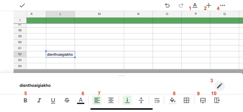
Task: Open the cell borders options
Action: (x=186, y=100)
